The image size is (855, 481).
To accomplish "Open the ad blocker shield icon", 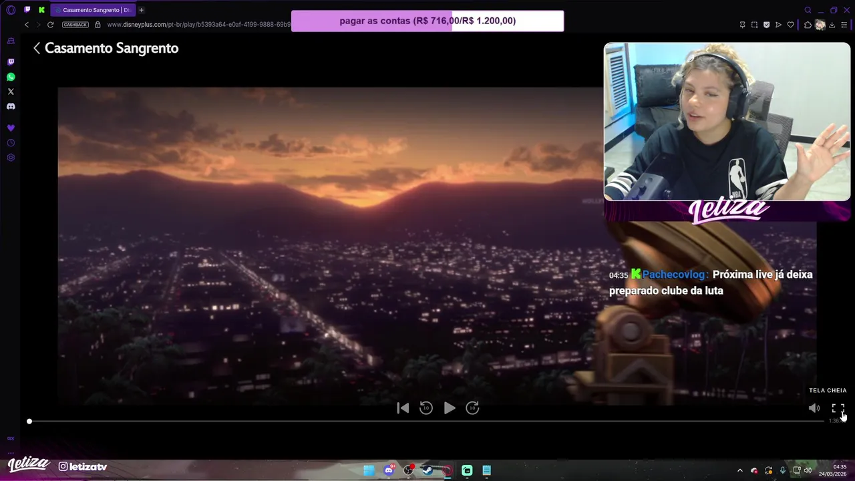I will [x=766, y=25].
